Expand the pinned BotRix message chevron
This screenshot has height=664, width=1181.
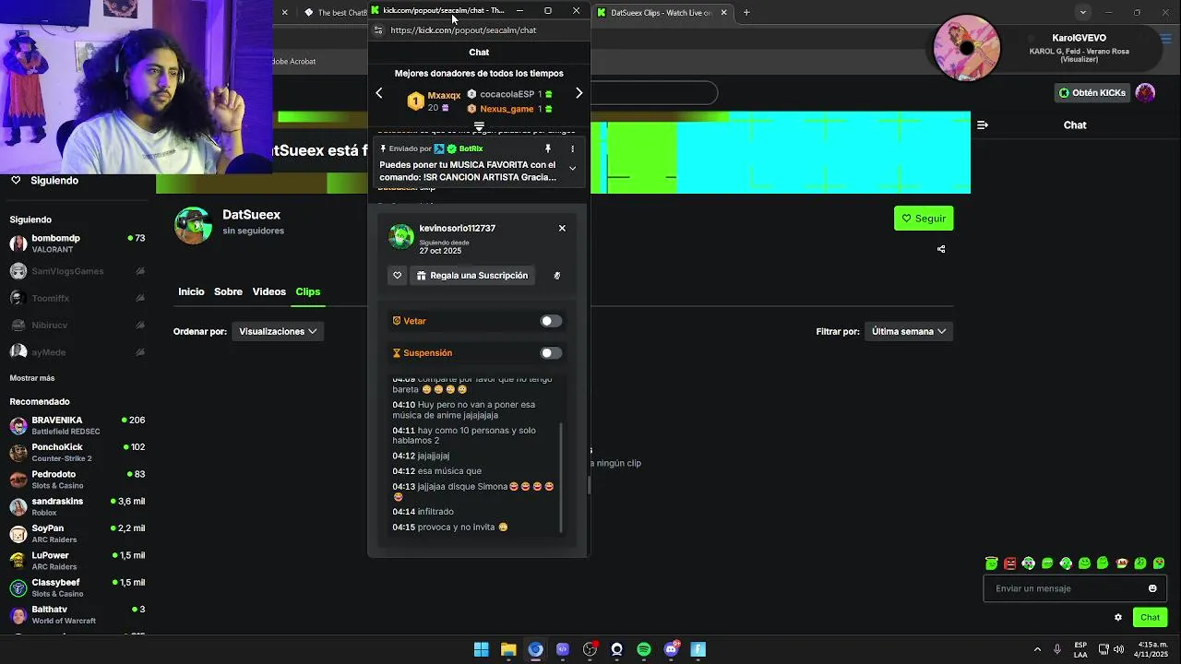coord(572,168)
